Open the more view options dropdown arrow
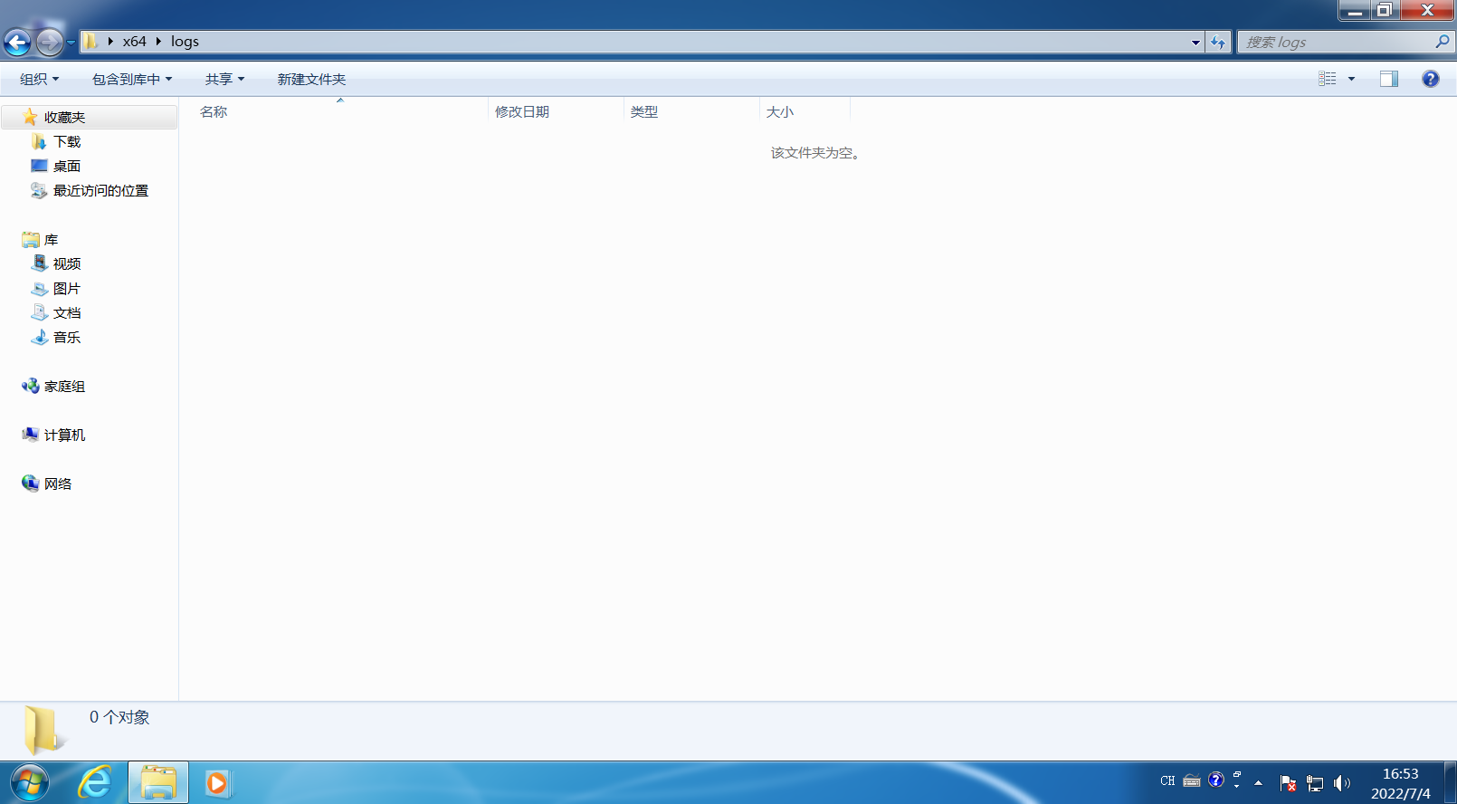1457x804 pixels. [1351, 79]
